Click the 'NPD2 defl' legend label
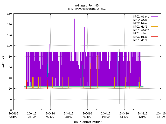166x124 pixels. point(140,27)
